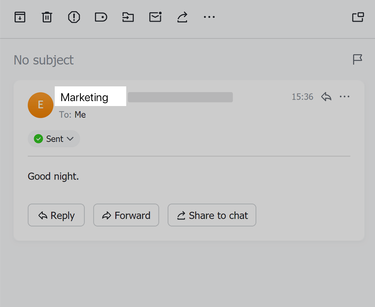
Task: Delete the email with the trash icon
Action: point(47,17)
